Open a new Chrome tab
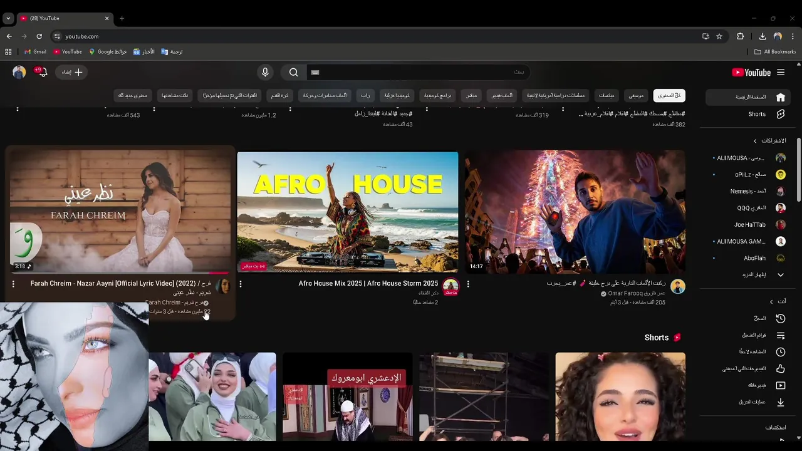 122,18
